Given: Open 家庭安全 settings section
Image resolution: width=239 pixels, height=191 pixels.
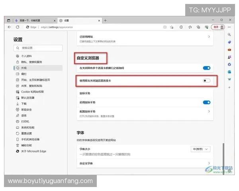Looking at the screenshot, I should pos(38,109).
